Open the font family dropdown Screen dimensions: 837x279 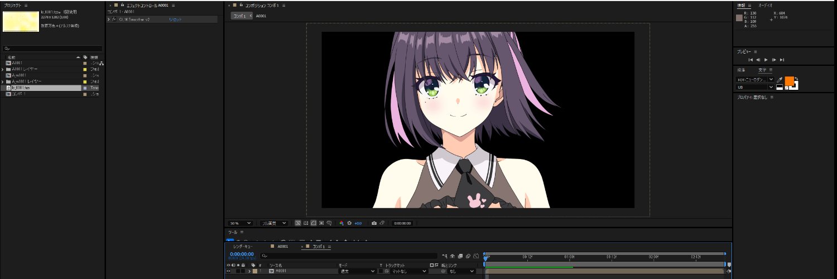point(756,79)
